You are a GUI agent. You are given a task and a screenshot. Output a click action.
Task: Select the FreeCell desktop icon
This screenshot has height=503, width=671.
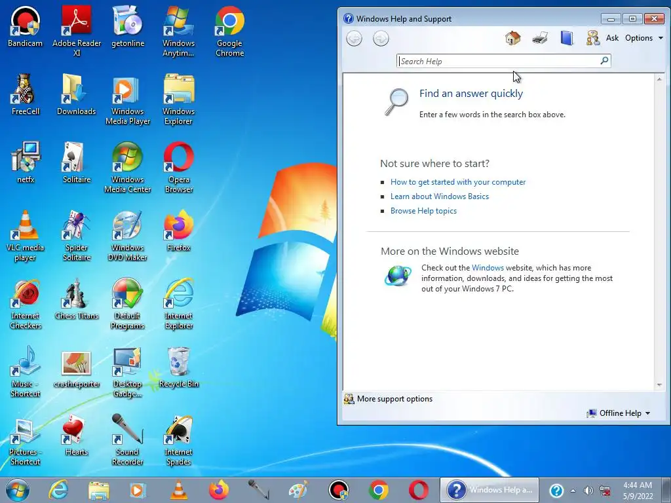[x=26, y=94]
